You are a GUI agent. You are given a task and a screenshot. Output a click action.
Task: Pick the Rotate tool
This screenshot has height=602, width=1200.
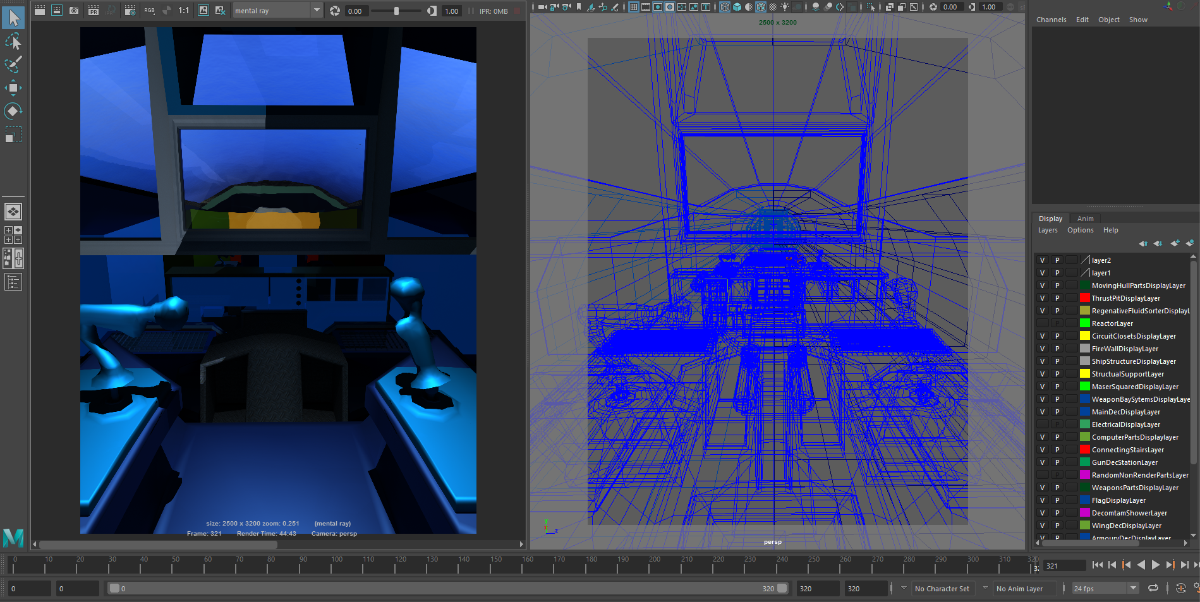(x=13, y=111)
